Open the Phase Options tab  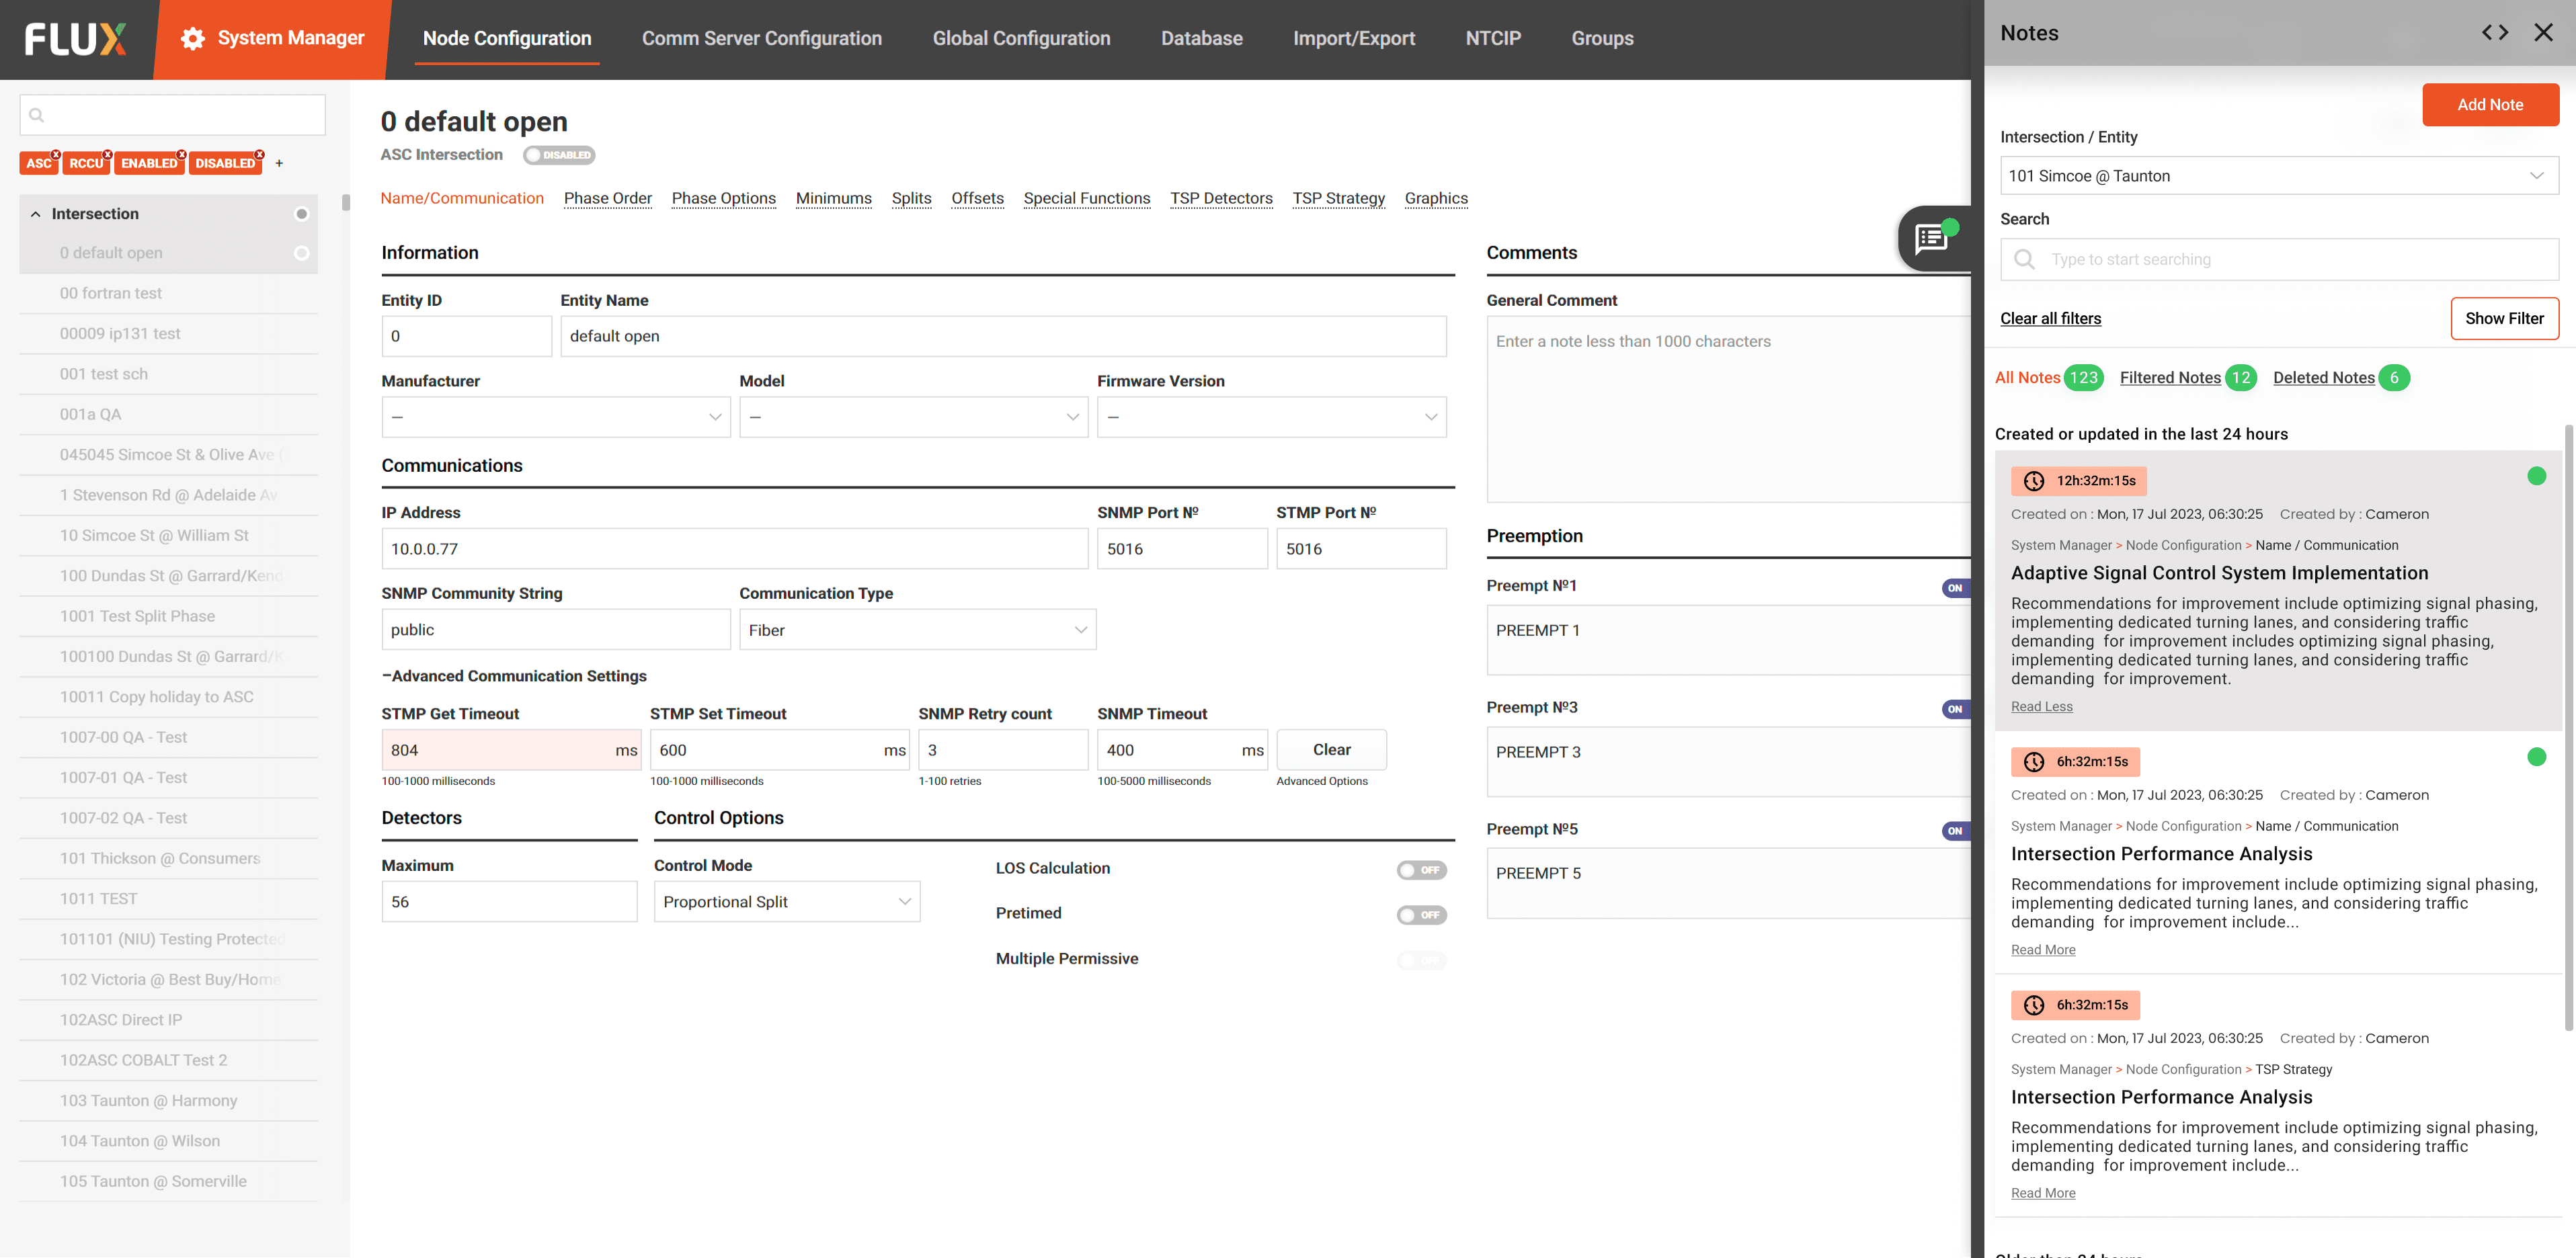pyautogui.click(x=723, y=198)
